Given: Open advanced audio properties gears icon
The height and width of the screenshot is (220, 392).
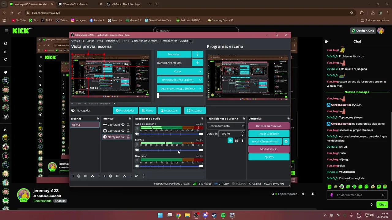Looking at the screenshot, I should click(x=137, y=176).
